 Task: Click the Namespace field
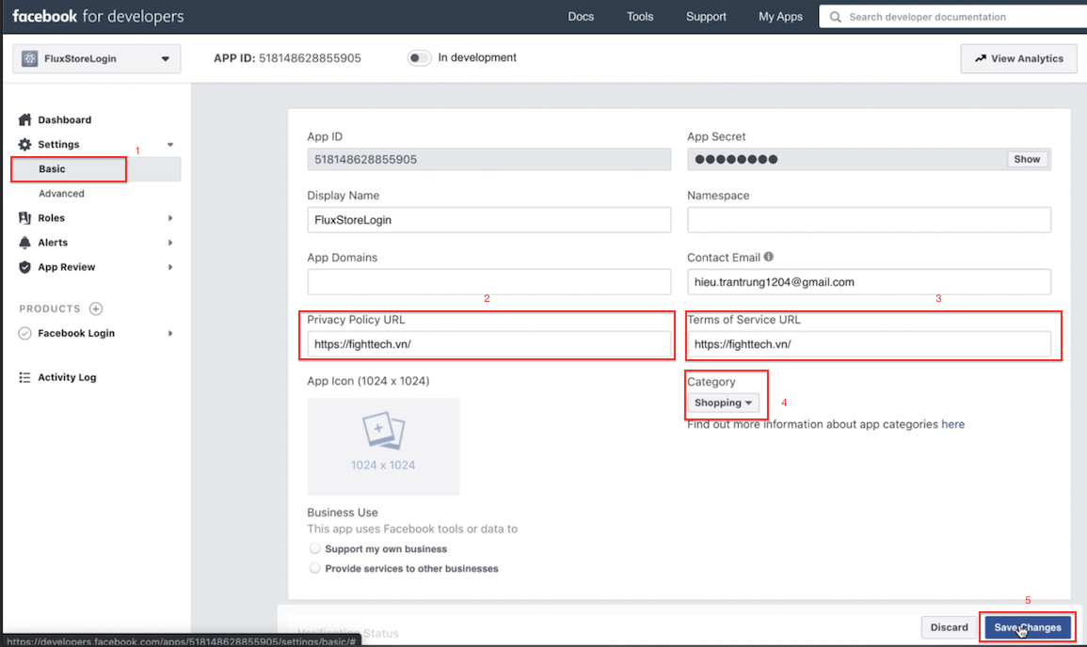click(869, 220)
